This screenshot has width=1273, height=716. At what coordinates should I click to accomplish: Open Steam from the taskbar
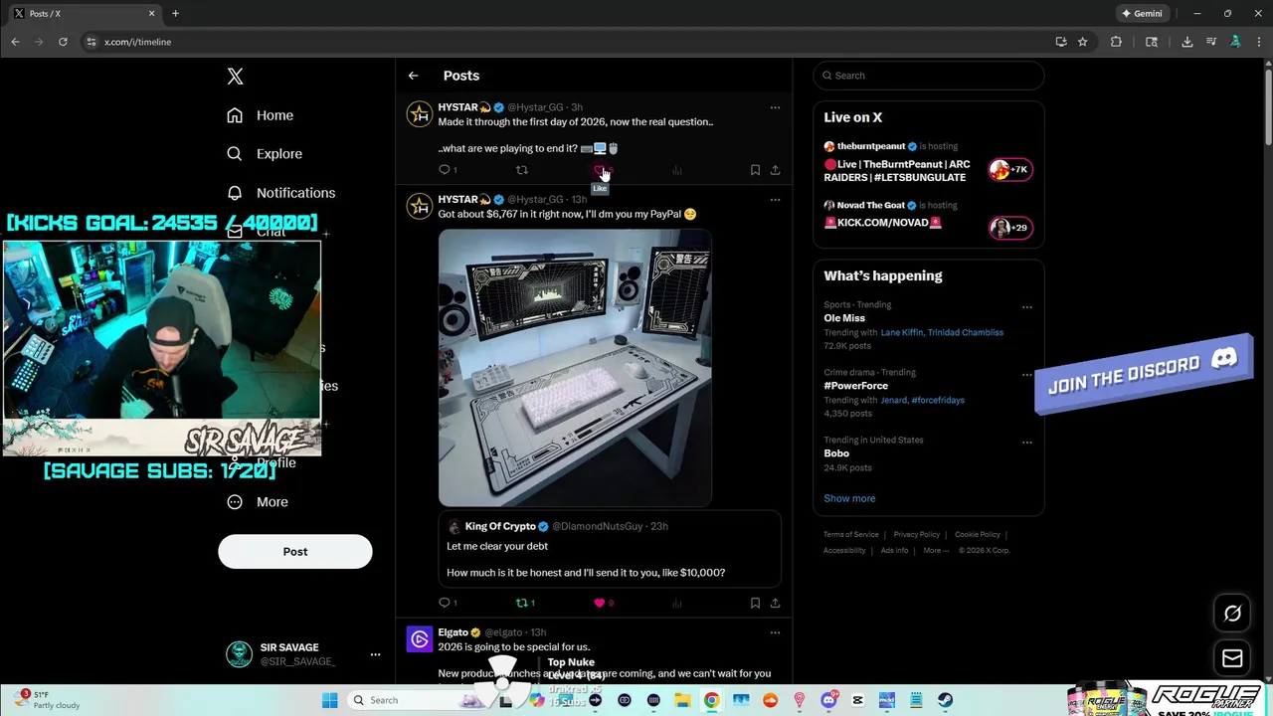pyautogui.click(x=945, y=700)
